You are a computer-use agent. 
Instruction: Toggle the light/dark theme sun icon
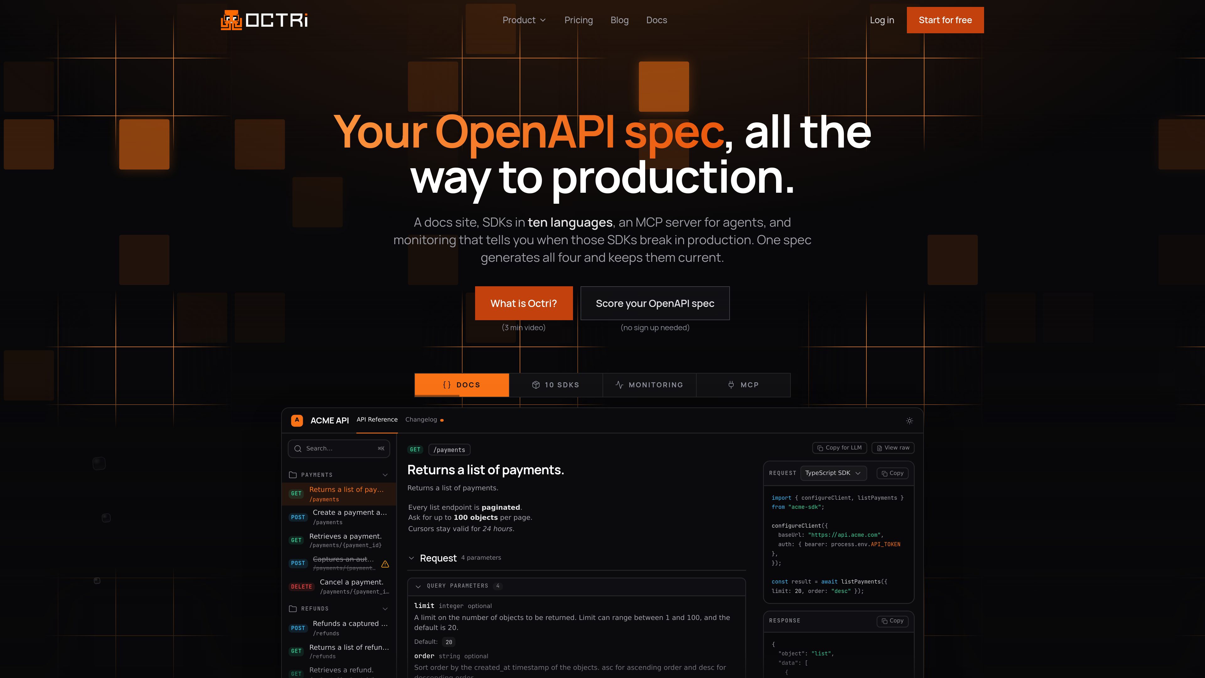[x=909, y=421]
